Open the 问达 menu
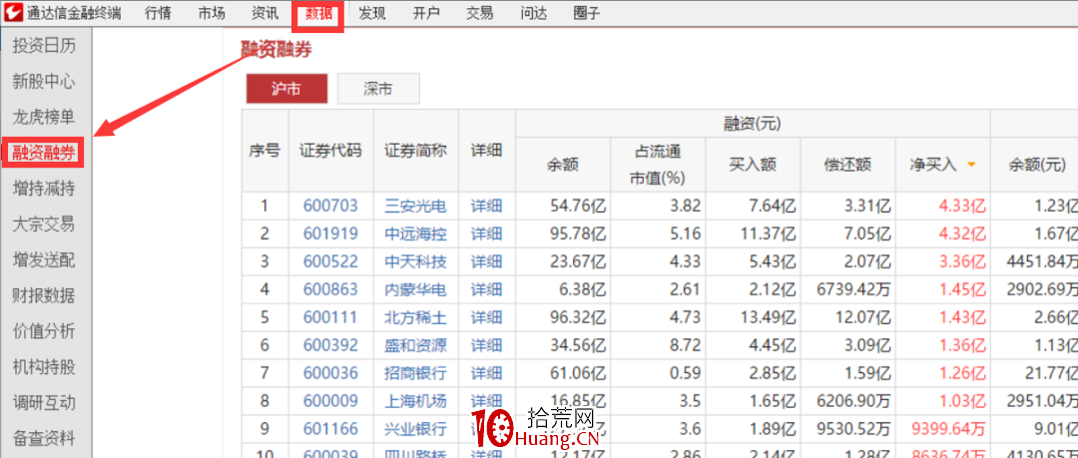Viewport: 1078px width, 458px height. tap(533, 13)
